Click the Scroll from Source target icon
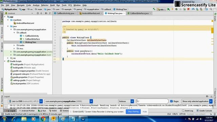217x122 pixels. pos(38,13)
